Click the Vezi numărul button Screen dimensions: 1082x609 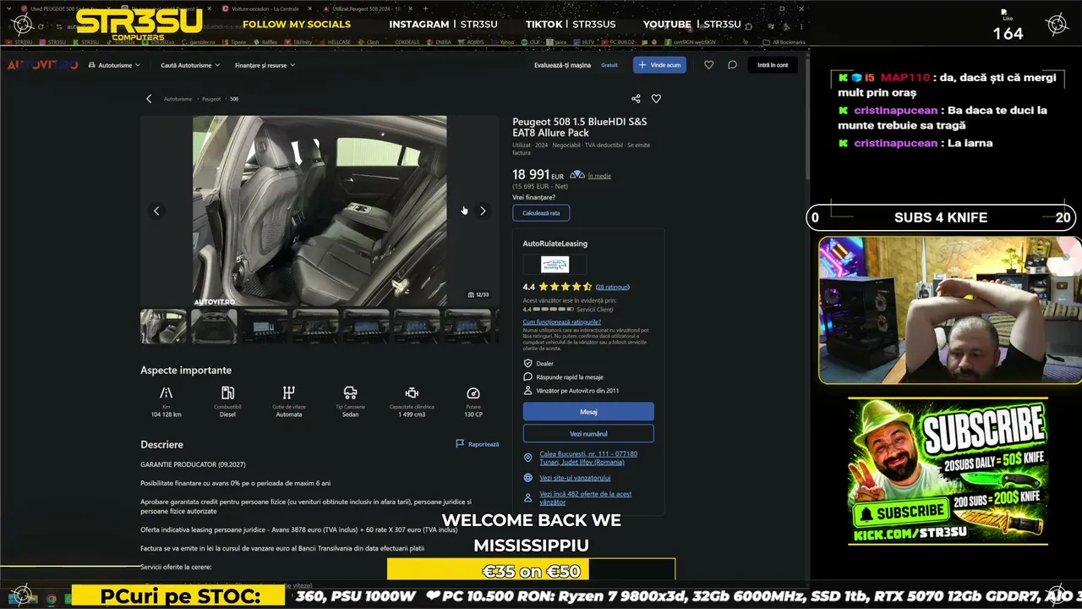[x=588, y=434]
